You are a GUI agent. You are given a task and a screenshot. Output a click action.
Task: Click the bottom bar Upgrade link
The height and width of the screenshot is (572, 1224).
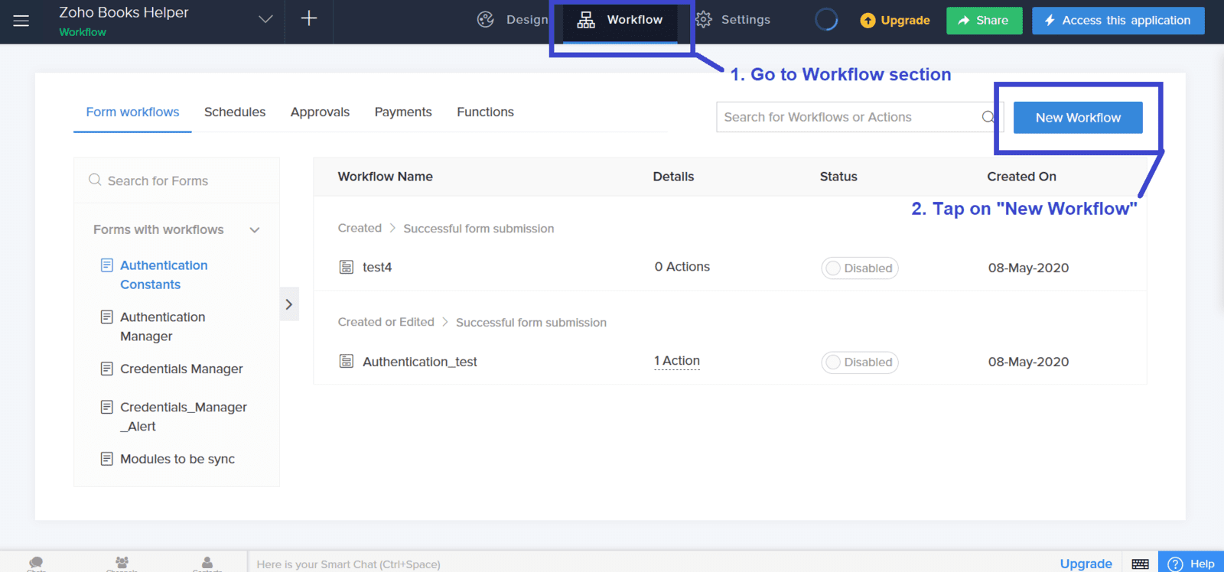click(x=1086, y=564)
